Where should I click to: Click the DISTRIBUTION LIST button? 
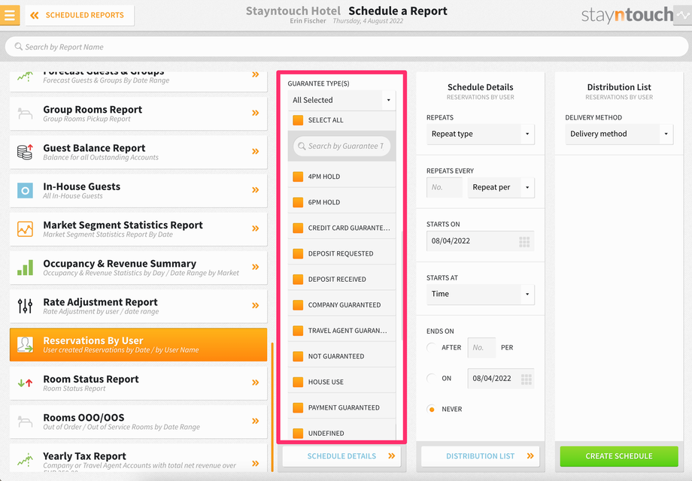coord(480,456)
